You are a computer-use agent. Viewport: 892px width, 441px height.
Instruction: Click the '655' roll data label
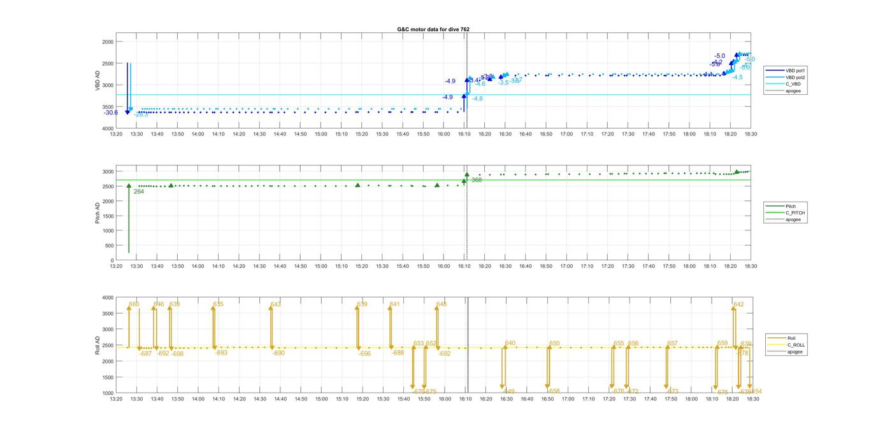(619, 344)
